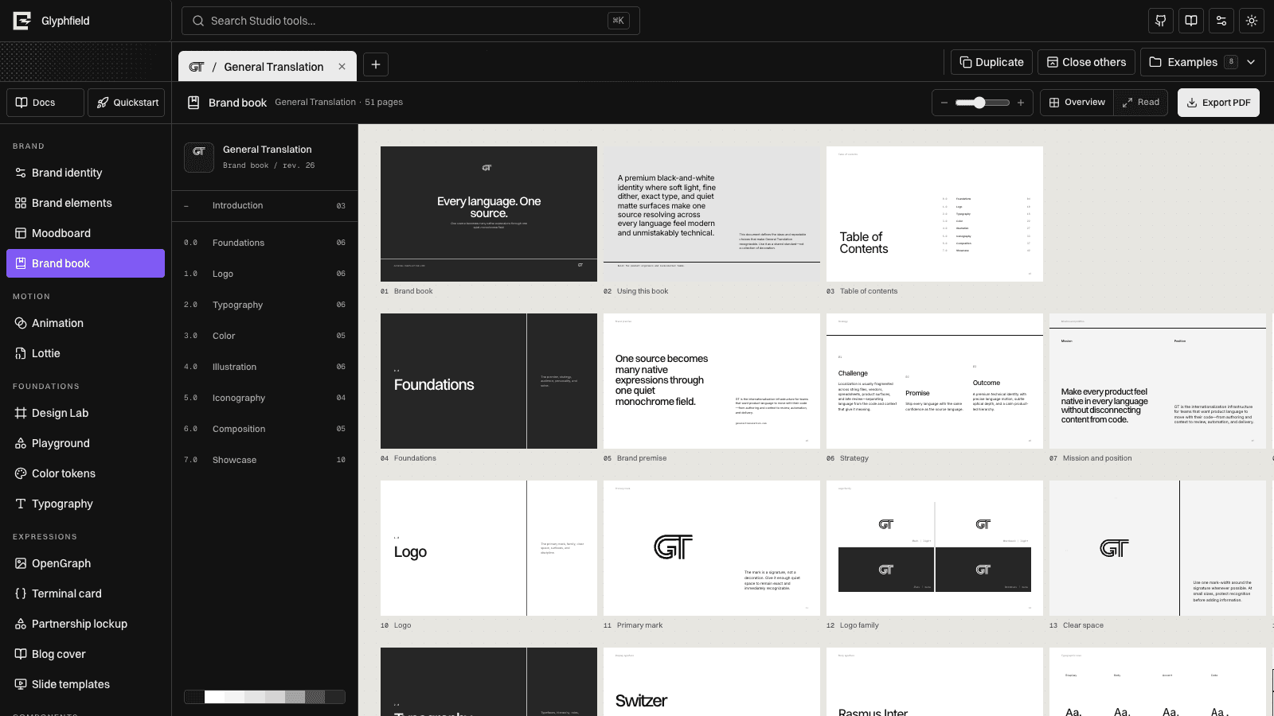Image resolution: width=1274 pixels, height=716 pixels.
Task: Open Terminal card in sidebar
Action: (86, 593)
